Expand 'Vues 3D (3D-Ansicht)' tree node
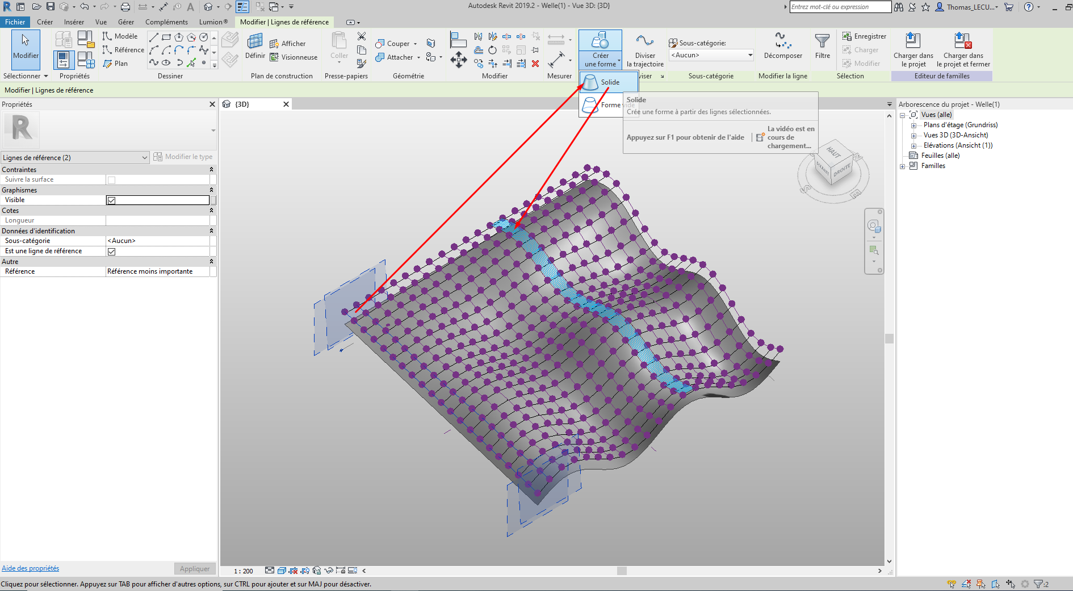Image resolution: width=1073 pixels, height=591 pixels. click(x=913, y=136)
